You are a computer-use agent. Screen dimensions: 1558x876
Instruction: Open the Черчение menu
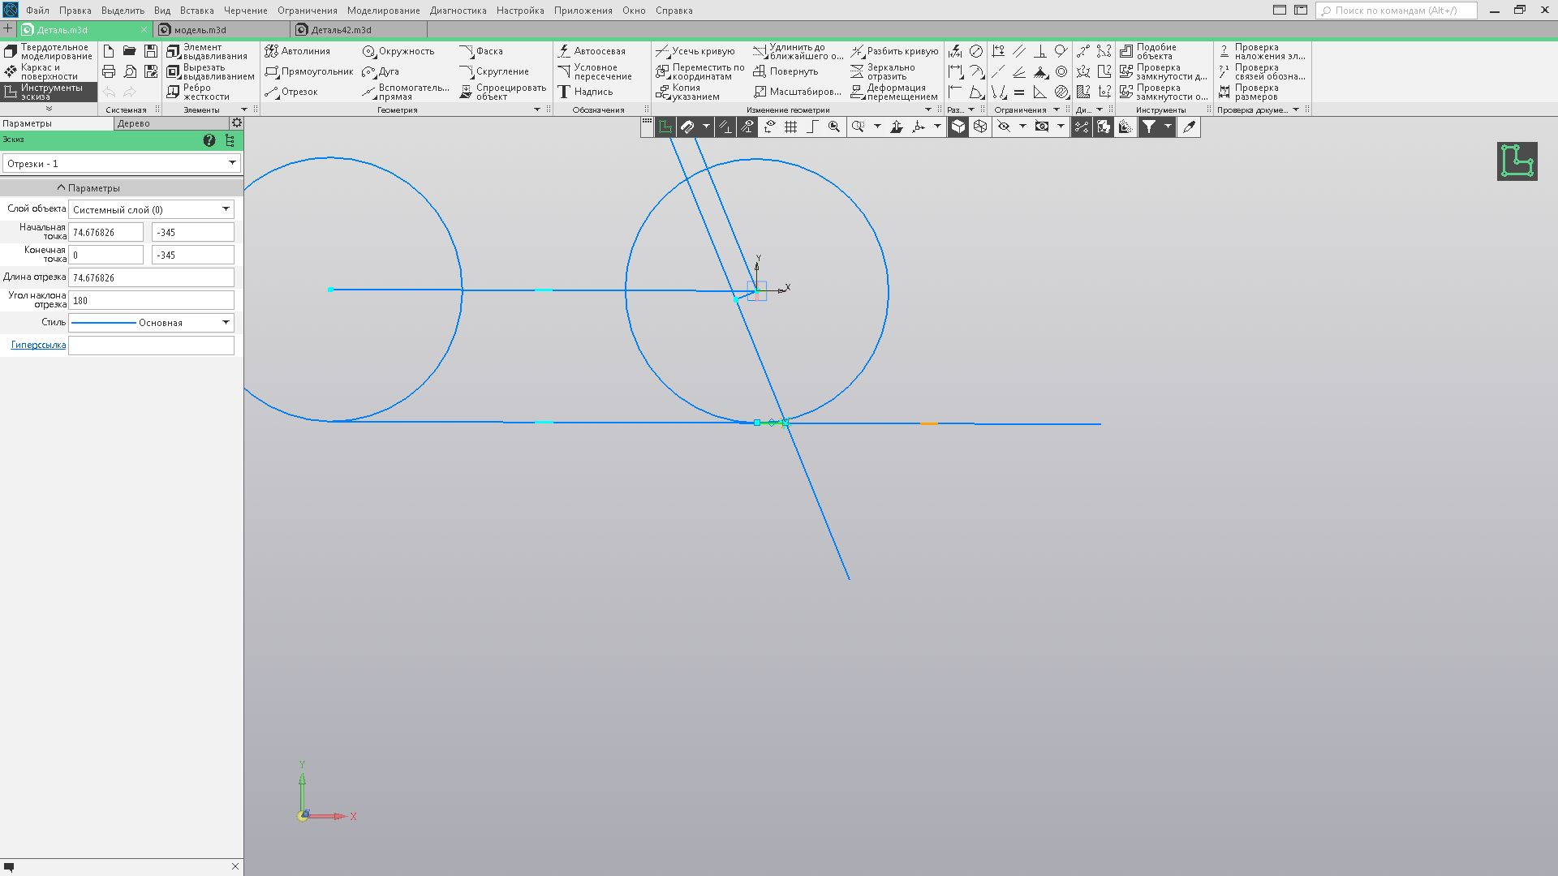pos(245,11)
